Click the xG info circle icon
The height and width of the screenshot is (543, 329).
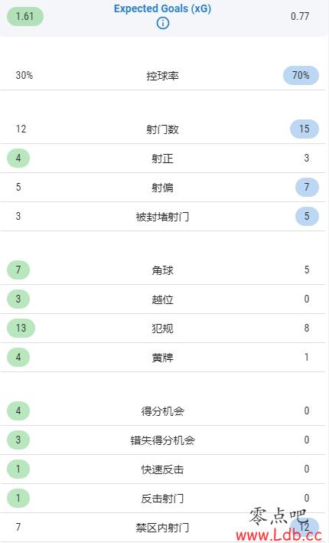tap(163, 23)
